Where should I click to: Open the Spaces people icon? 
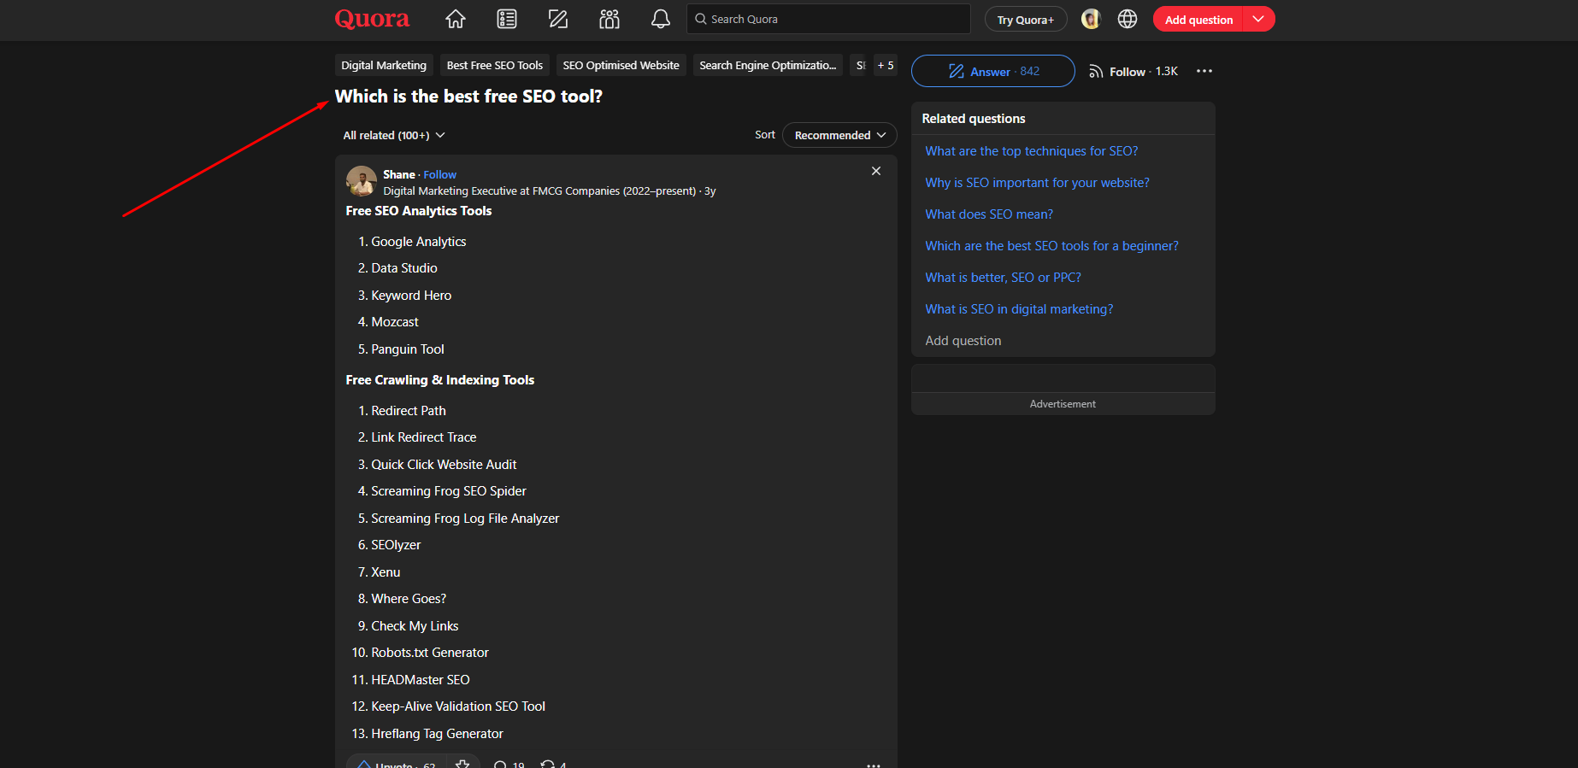pyautogui.click(x=609, y=19)
